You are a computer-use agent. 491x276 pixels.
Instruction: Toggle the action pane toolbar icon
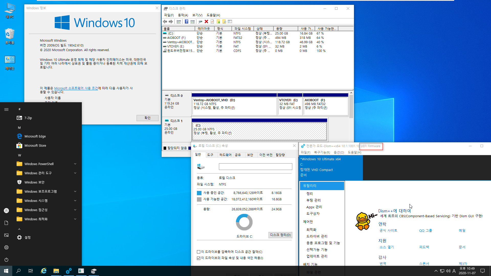[193, 22]
